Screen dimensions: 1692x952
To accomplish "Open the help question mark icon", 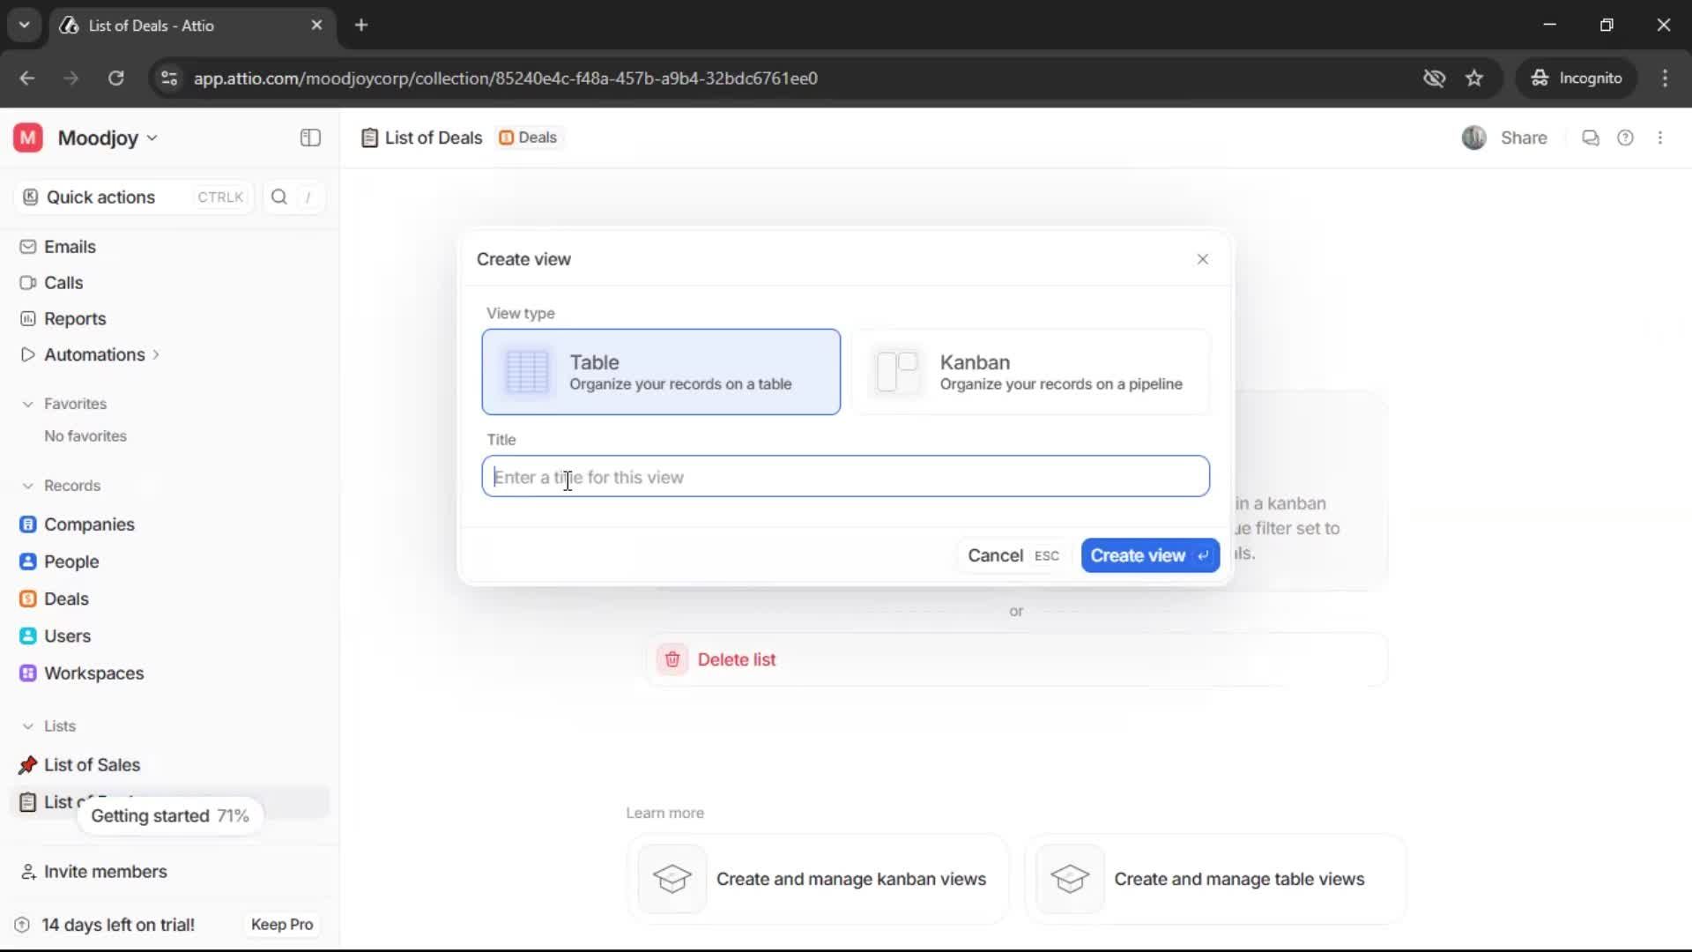I will (1626, 138).
